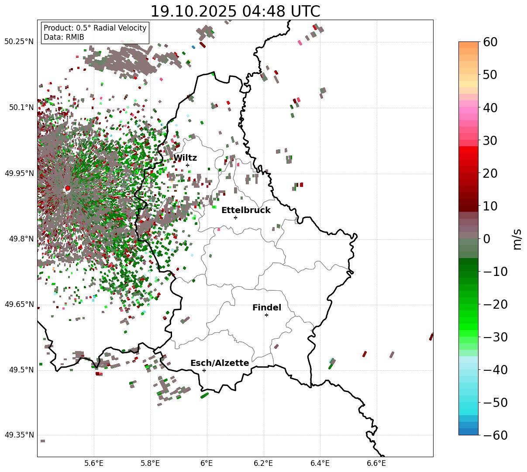Click the Esch/Alzette station cross marker

point(204,370)
